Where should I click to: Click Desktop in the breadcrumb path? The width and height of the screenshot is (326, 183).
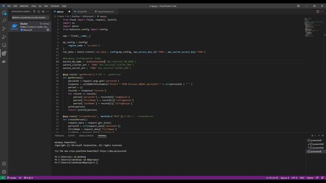pyautogui.click(x=76, y=16)
